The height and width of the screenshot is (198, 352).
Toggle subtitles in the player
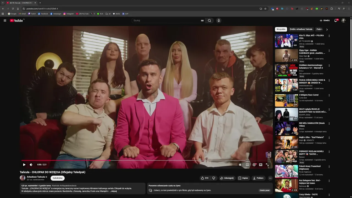(x=248, y=165)
